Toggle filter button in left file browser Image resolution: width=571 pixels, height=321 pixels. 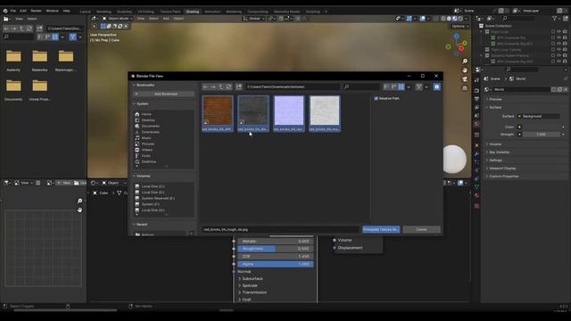(73, 37)
